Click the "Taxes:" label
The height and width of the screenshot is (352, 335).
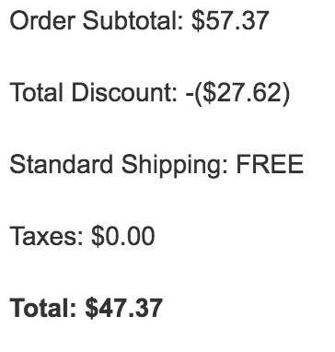point(47,236)
